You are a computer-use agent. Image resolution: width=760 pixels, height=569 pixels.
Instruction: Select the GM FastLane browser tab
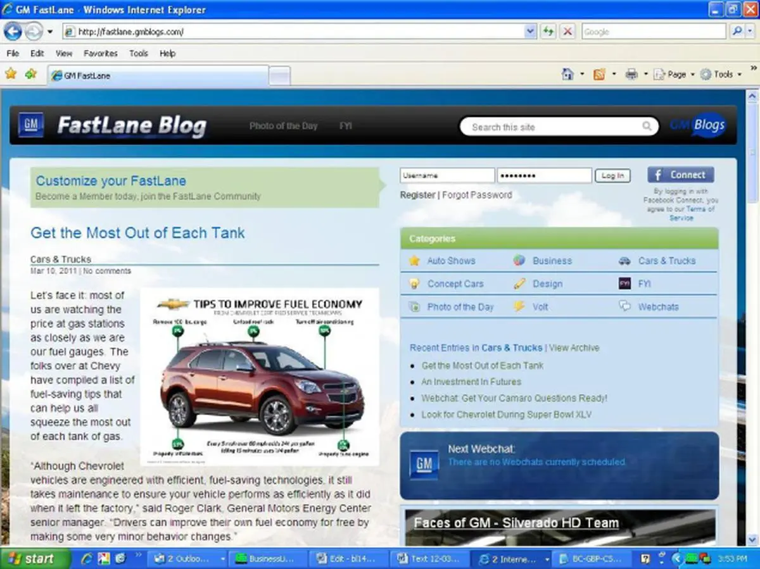pos(158,75)
